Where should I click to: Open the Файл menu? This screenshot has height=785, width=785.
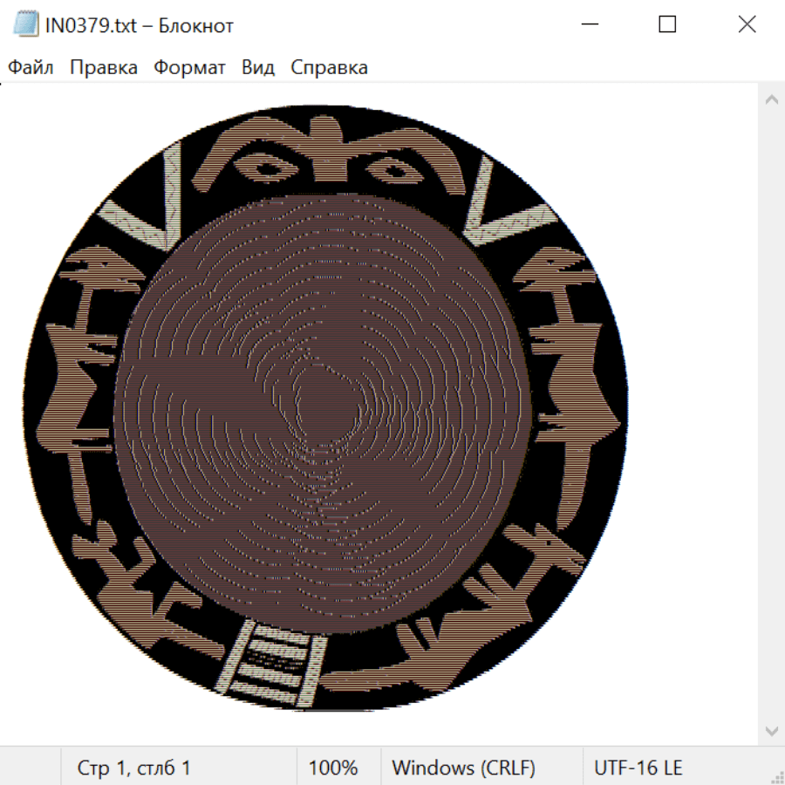[x=31, y=68]
